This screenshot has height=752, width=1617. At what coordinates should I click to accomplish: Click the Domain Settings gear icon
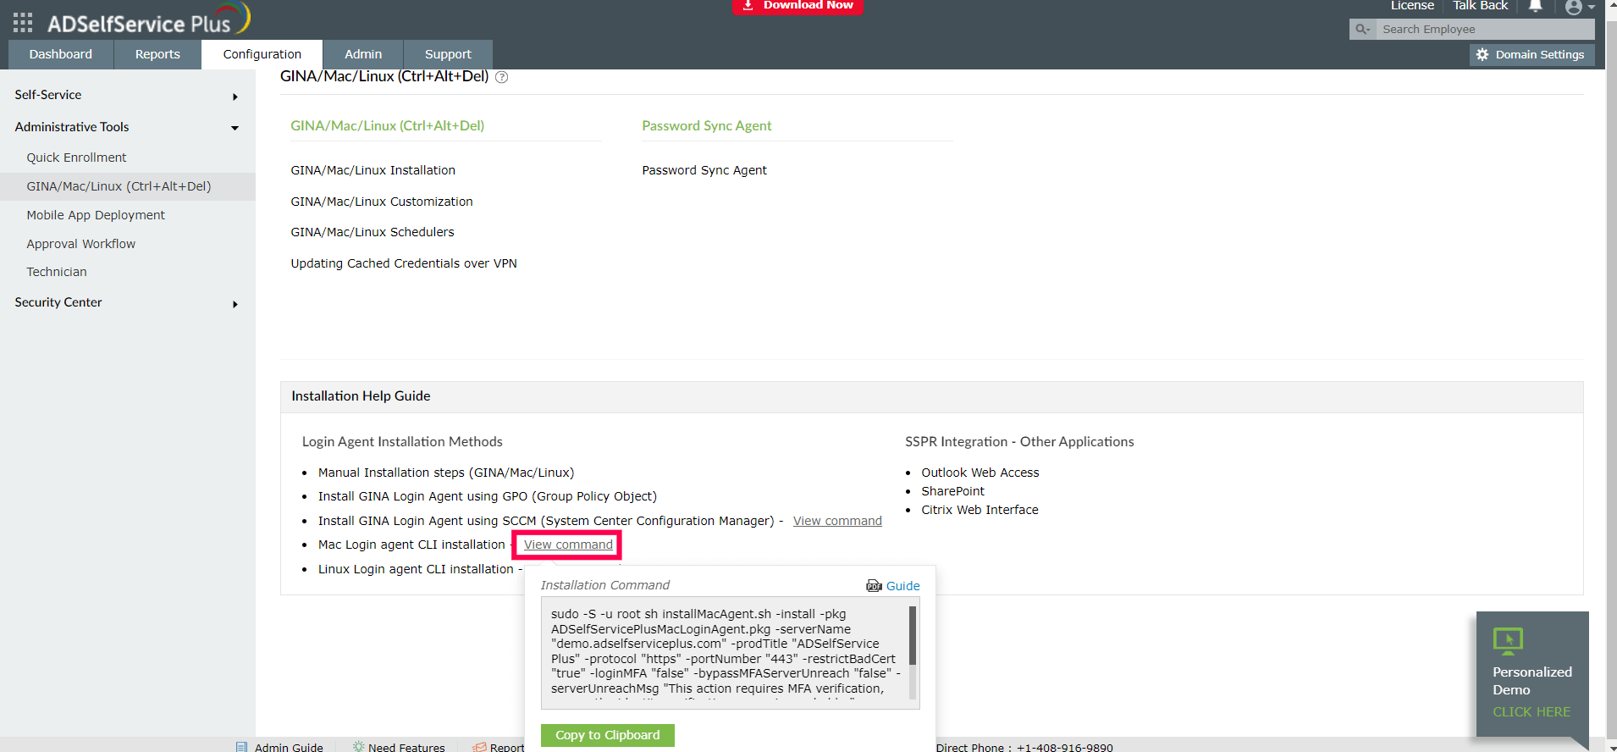(1482, 54)
